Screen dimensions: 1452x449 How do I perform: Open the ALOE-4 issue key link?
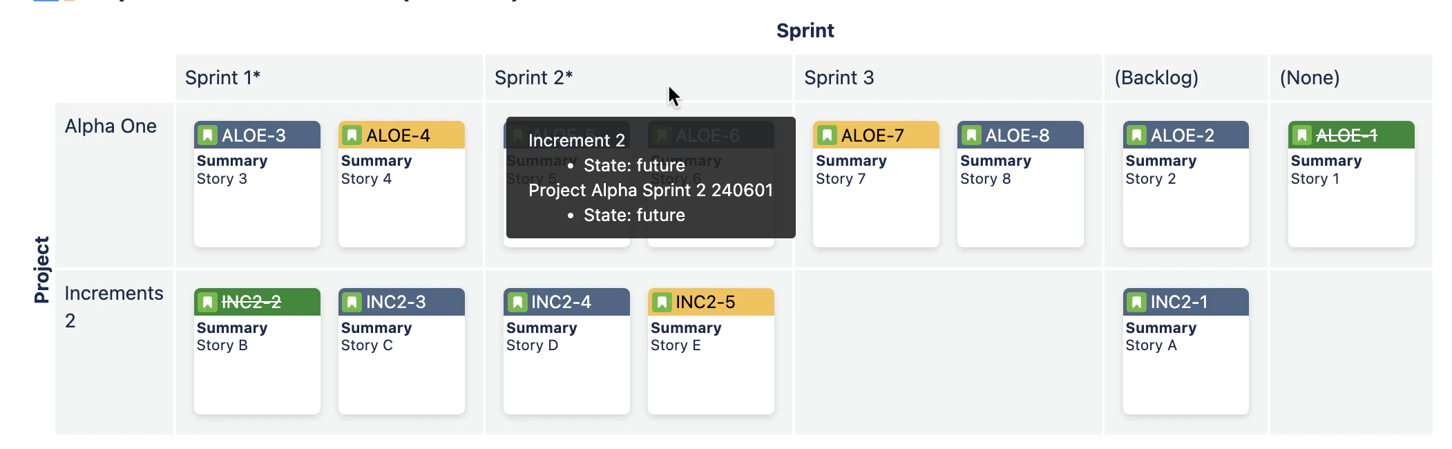pos(398,135)
